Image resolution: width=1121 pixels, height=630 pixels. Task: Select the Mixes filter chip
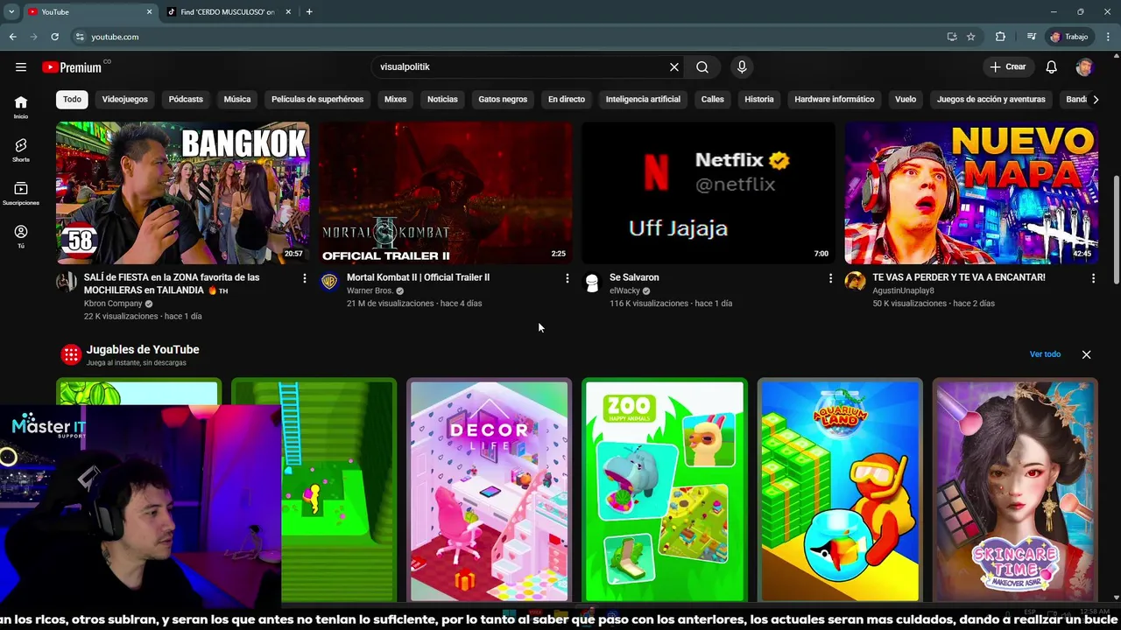[x=395, y=99]
